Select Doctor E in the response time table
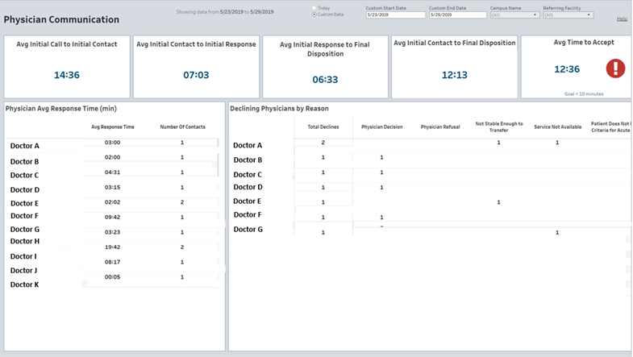This screenshot has height=357, width=633. coord(25,203)
